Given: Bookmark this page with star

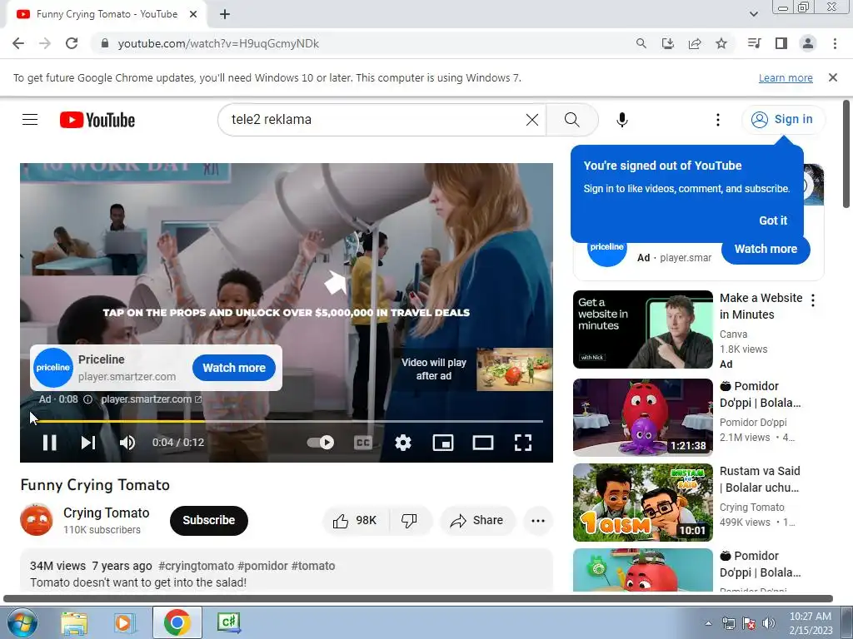Looking at the screenshot, I should pos(721,43).
